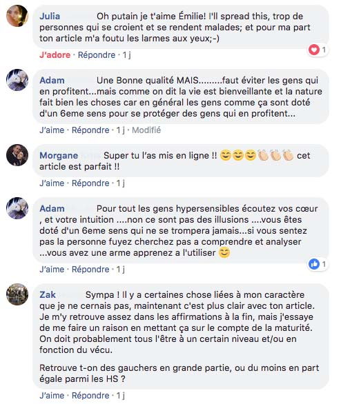This screenshot has width=341, height=404.
Task: Like Adam's 'Une Bonne qualité' comment
Action: [52, 130]
